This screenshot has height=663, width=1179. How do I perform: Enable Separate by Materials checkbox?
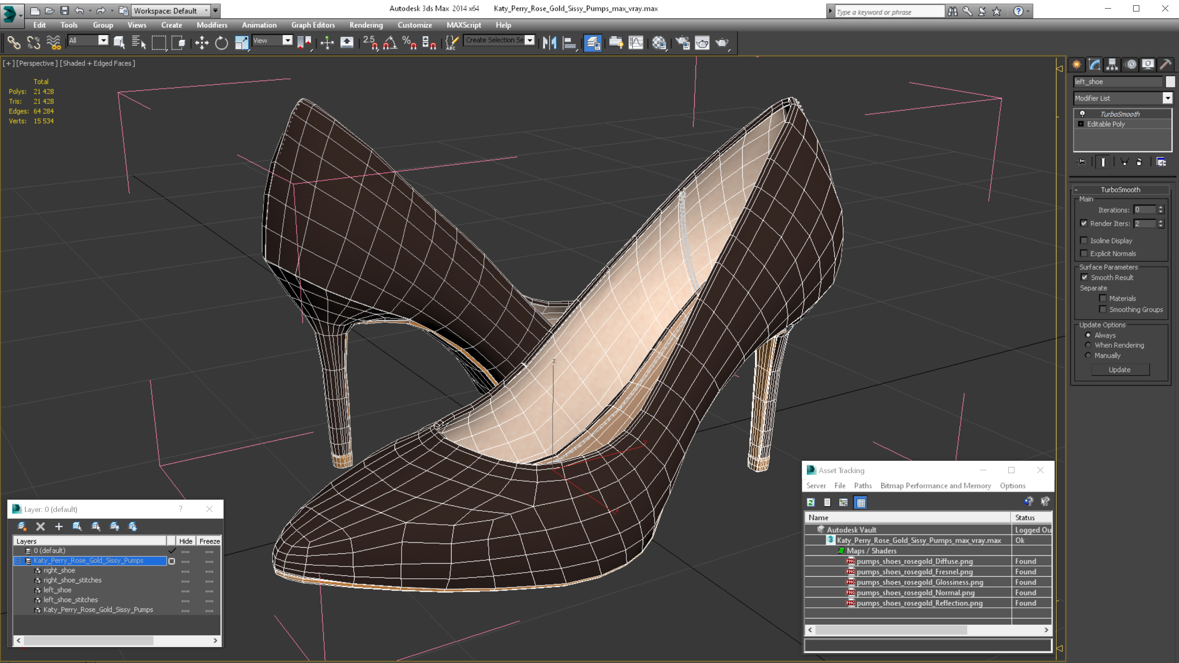(1102, 298)
